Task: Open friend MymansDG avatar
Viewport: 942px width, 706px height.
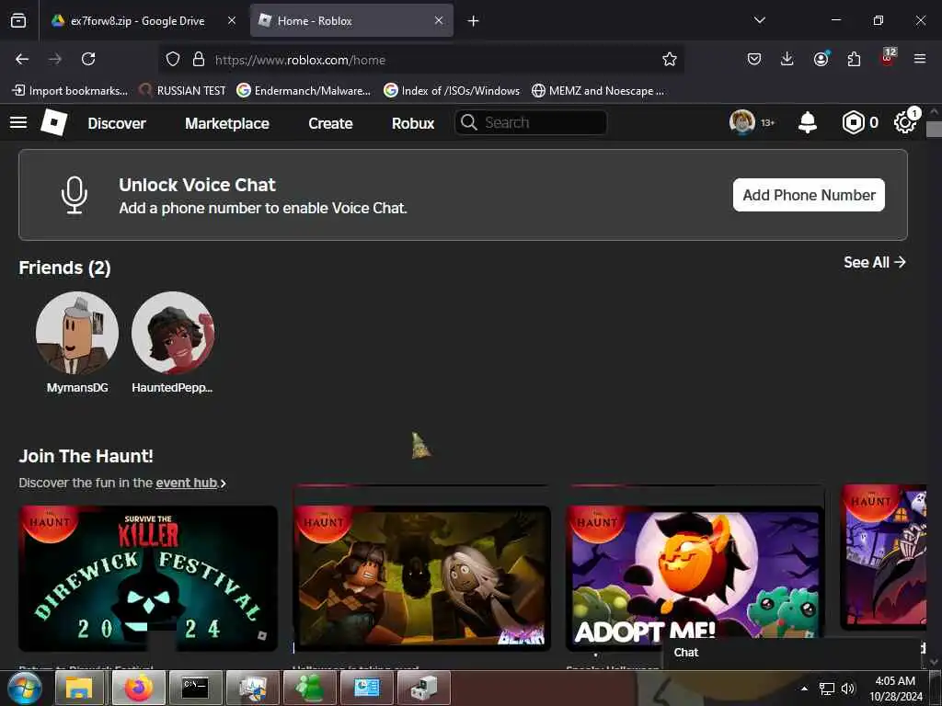Action: [x=77, y=333]
